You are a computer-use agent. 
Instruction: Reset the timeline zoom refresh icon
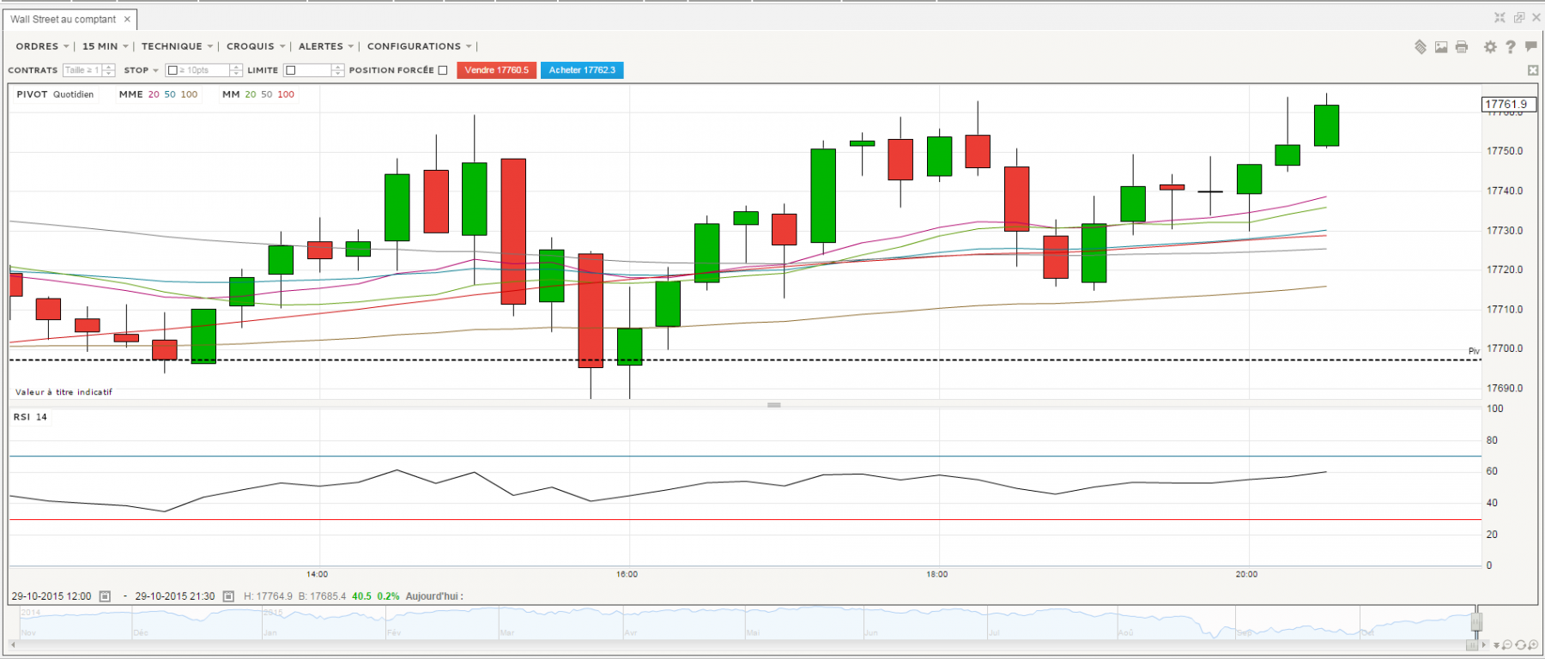point(1520,644)
